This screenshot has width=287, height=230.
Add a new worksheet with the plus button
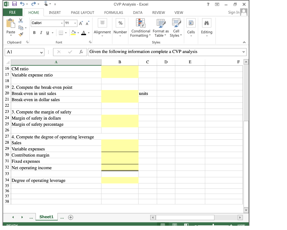(70, 217)
